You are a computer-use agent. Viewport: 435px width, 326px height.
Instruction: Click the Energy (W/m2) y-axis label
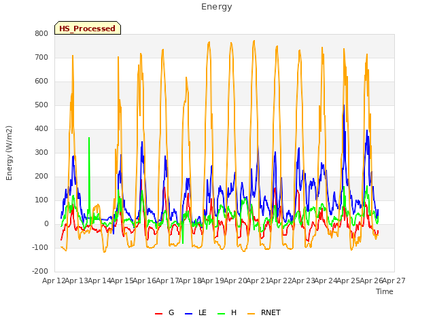pos(9,153)
